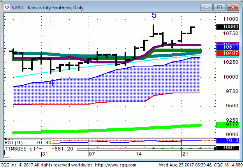Viewport: 243px width, 168px height.
Task: Click the thick bright green moving average line
Action: (x=107, y=129)
